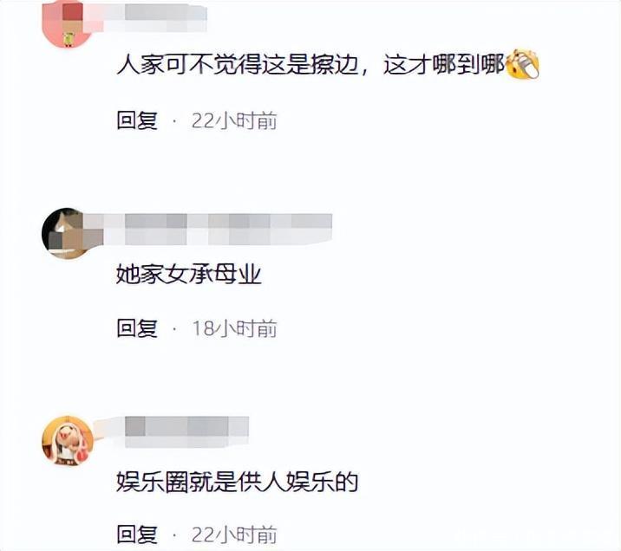Click the blurred username of the first commenter
621x551 pixels.
click(154, 18)
